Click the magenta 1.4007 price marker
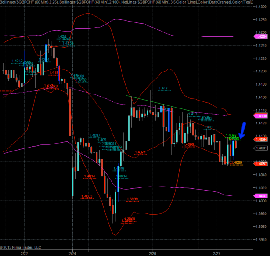 click(x=261, y=195)
